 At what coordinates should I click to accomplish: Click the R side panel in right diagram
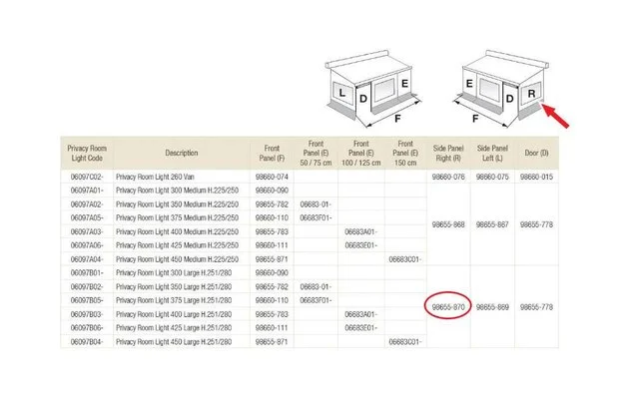(533, 100)
